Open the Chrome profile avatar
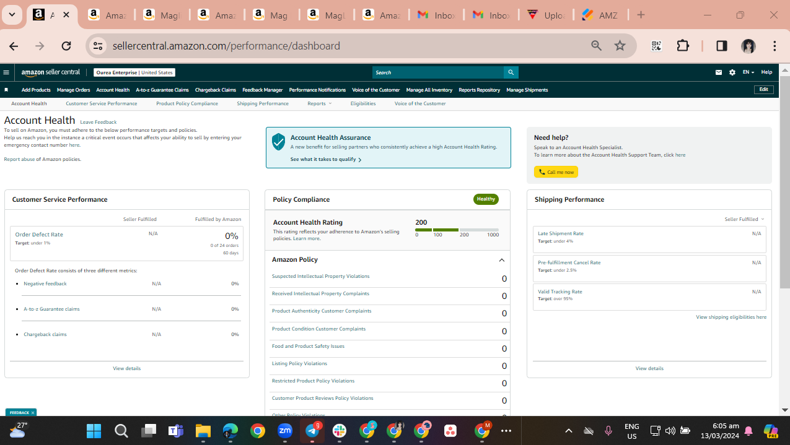Viewport: 790px width, 445px height. coord(748,46)
